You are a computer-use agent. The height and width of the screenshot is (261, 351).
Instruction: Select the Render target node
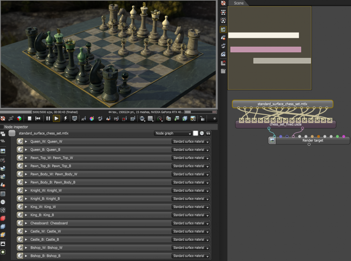pyautogui.click(x=312, y=140)
